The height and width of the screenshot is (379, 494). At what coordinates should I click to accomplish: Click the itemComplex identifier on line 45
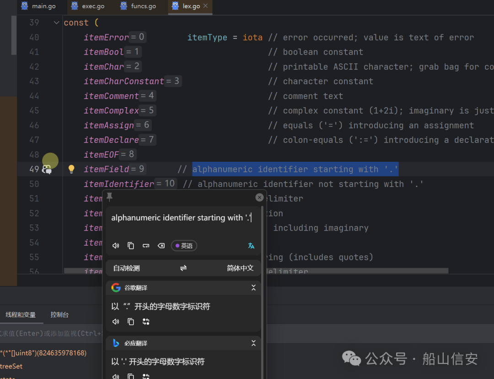(111, 111)
